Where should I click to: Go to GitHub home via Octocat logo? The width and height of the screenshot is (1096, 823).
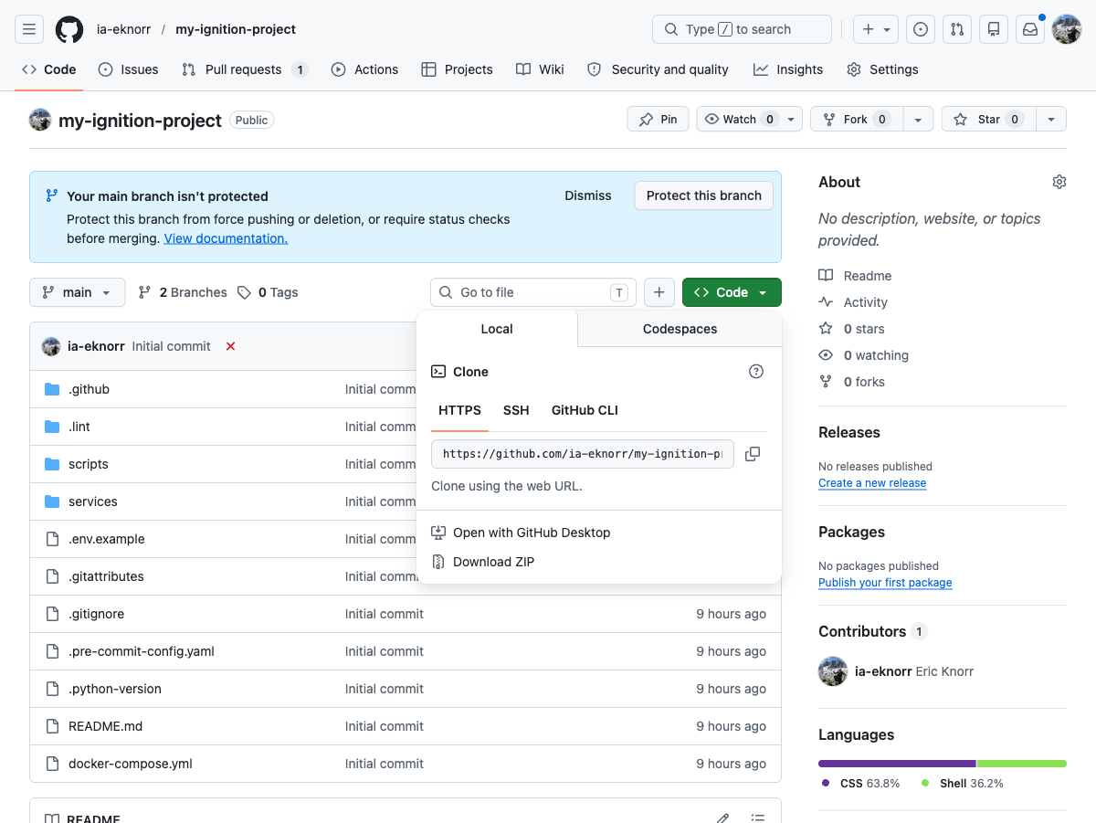point(69,29)
